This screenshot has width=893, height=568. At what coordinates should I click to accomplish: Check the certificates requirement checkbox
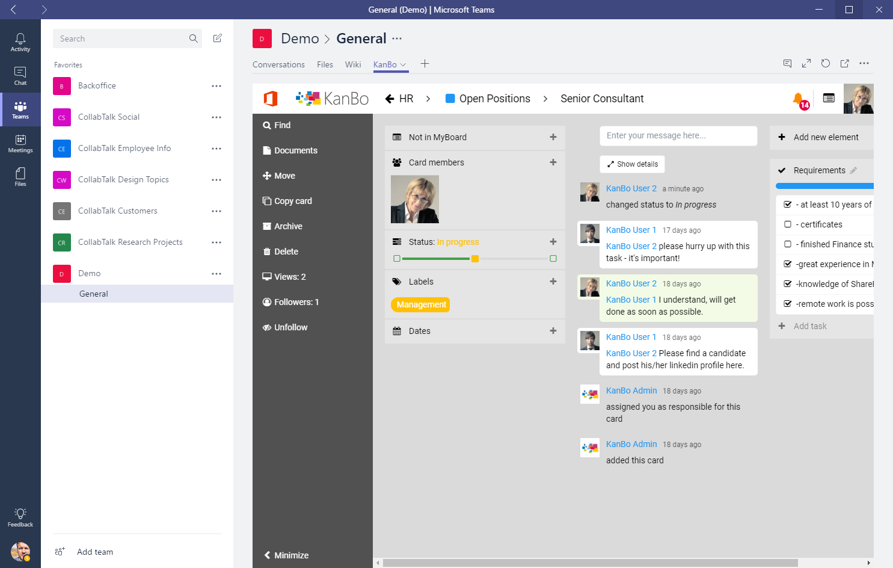click(788, 224)
